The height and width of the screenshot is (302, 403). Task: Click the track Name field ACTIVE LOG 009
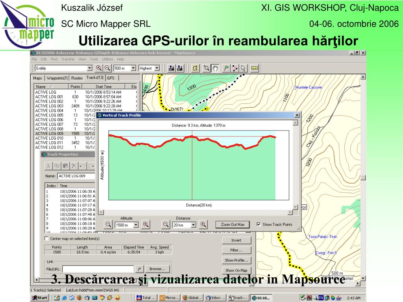point(76,176)
